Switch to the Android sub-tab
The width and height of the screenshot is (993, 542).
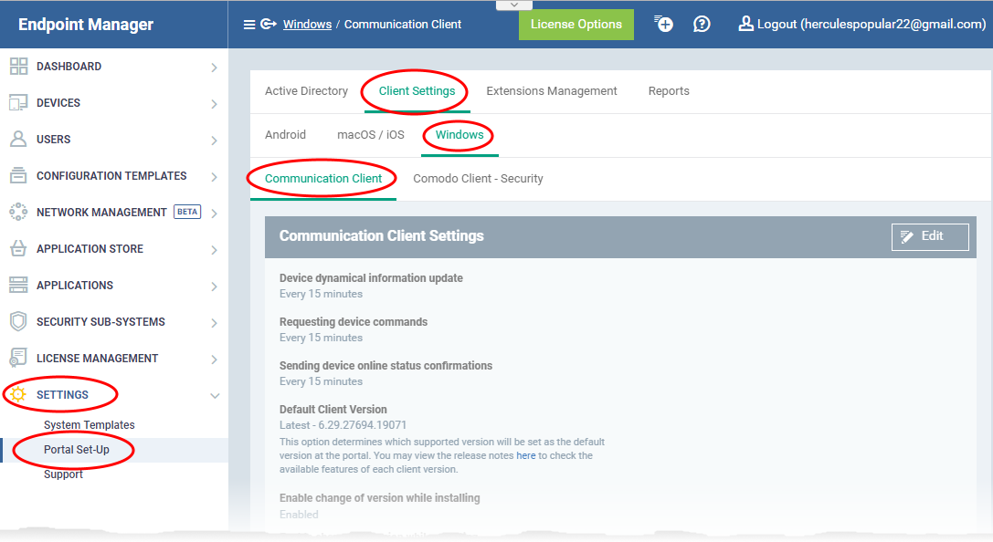[285, 135]
